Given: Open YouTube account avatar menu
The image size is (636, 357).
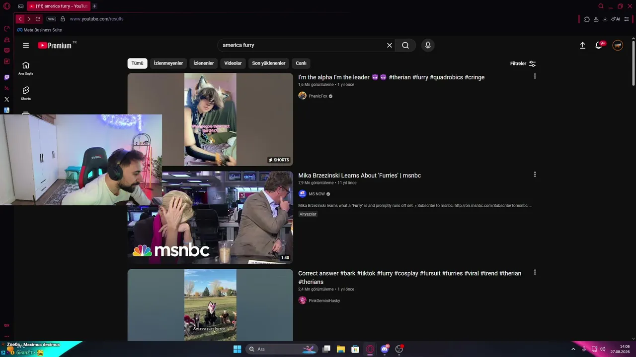Looking at the screenshot, I should coord(618,45).
